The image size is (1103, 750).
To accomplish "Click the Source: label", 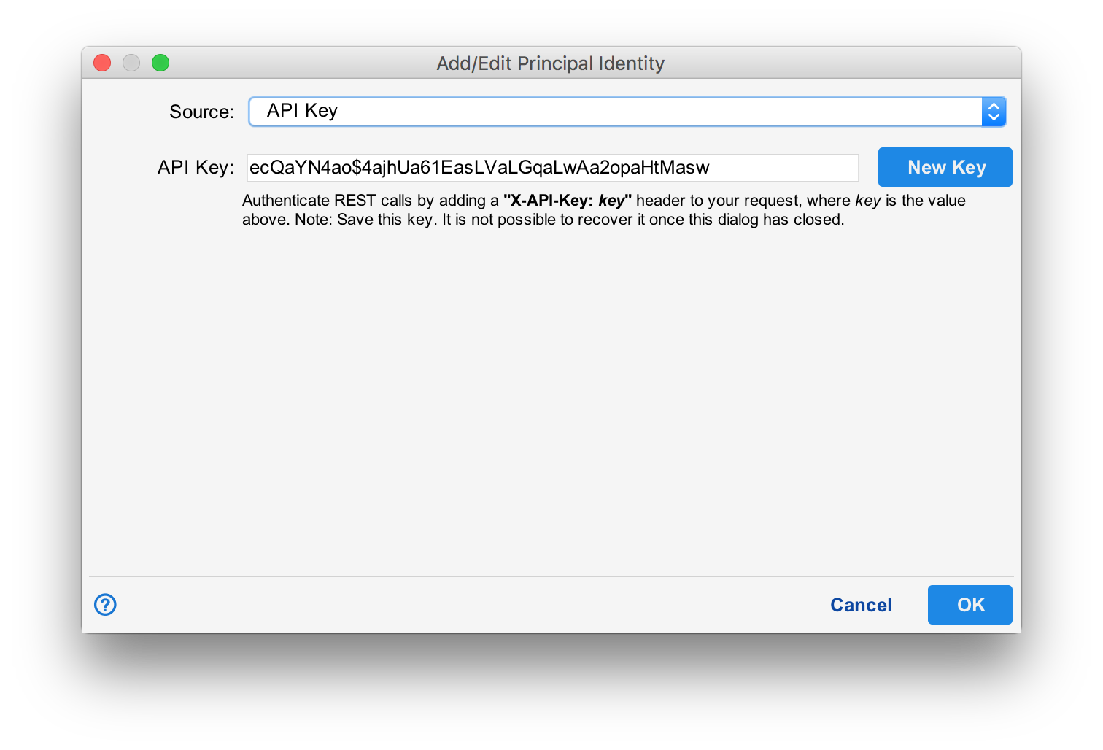I will click(x=201, y=111).
